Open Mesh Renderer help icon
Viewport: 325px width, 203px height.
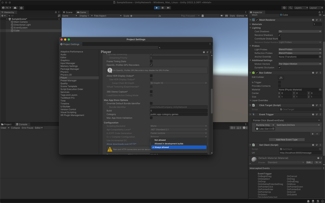(313, 20)
